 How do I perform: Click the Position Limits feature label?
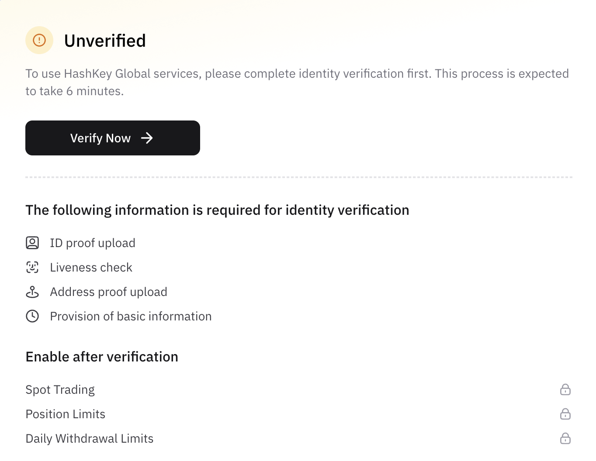coord(66,414)
